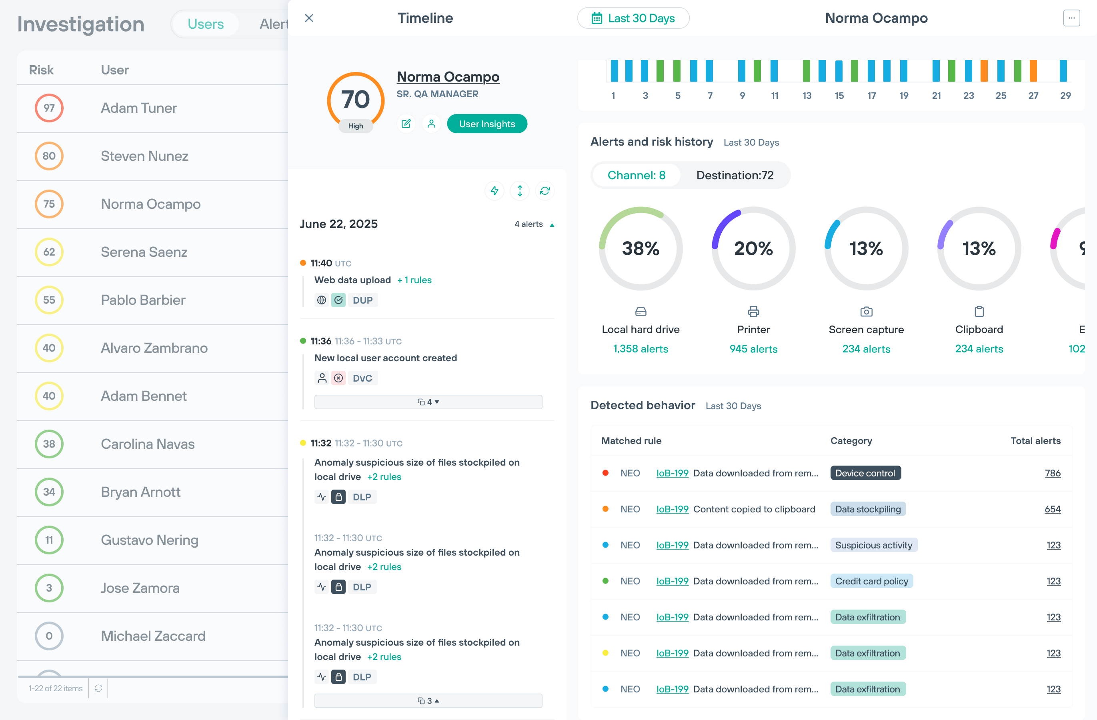Screen dimensions: 1097x720
Task: Collapse the June 22 4 alerts section
Action: (x=552, y=224)
